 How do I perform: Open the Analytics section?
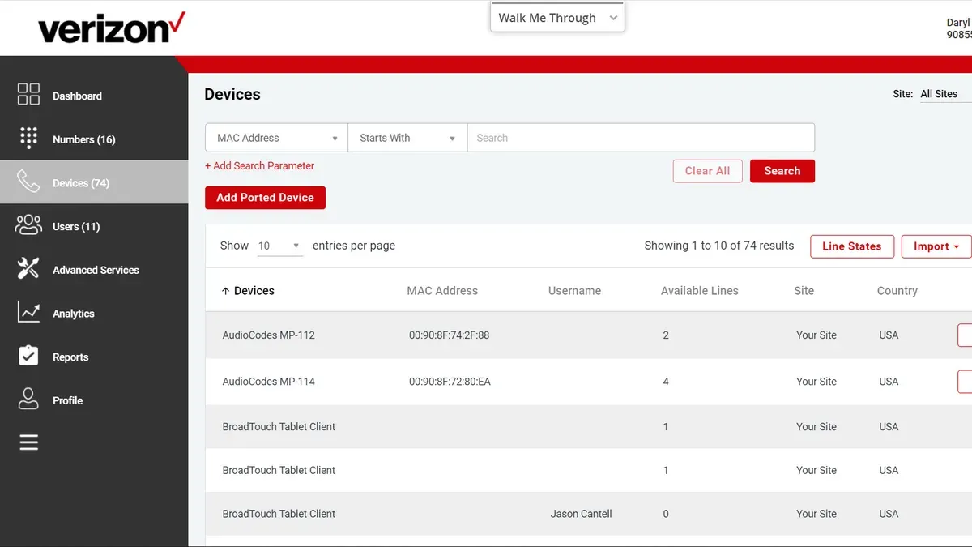point(74,314)
